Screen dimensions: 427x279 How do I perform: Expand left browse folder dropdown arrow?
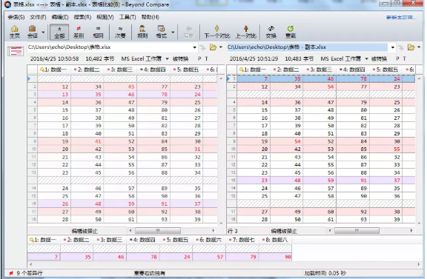[221, 47]
